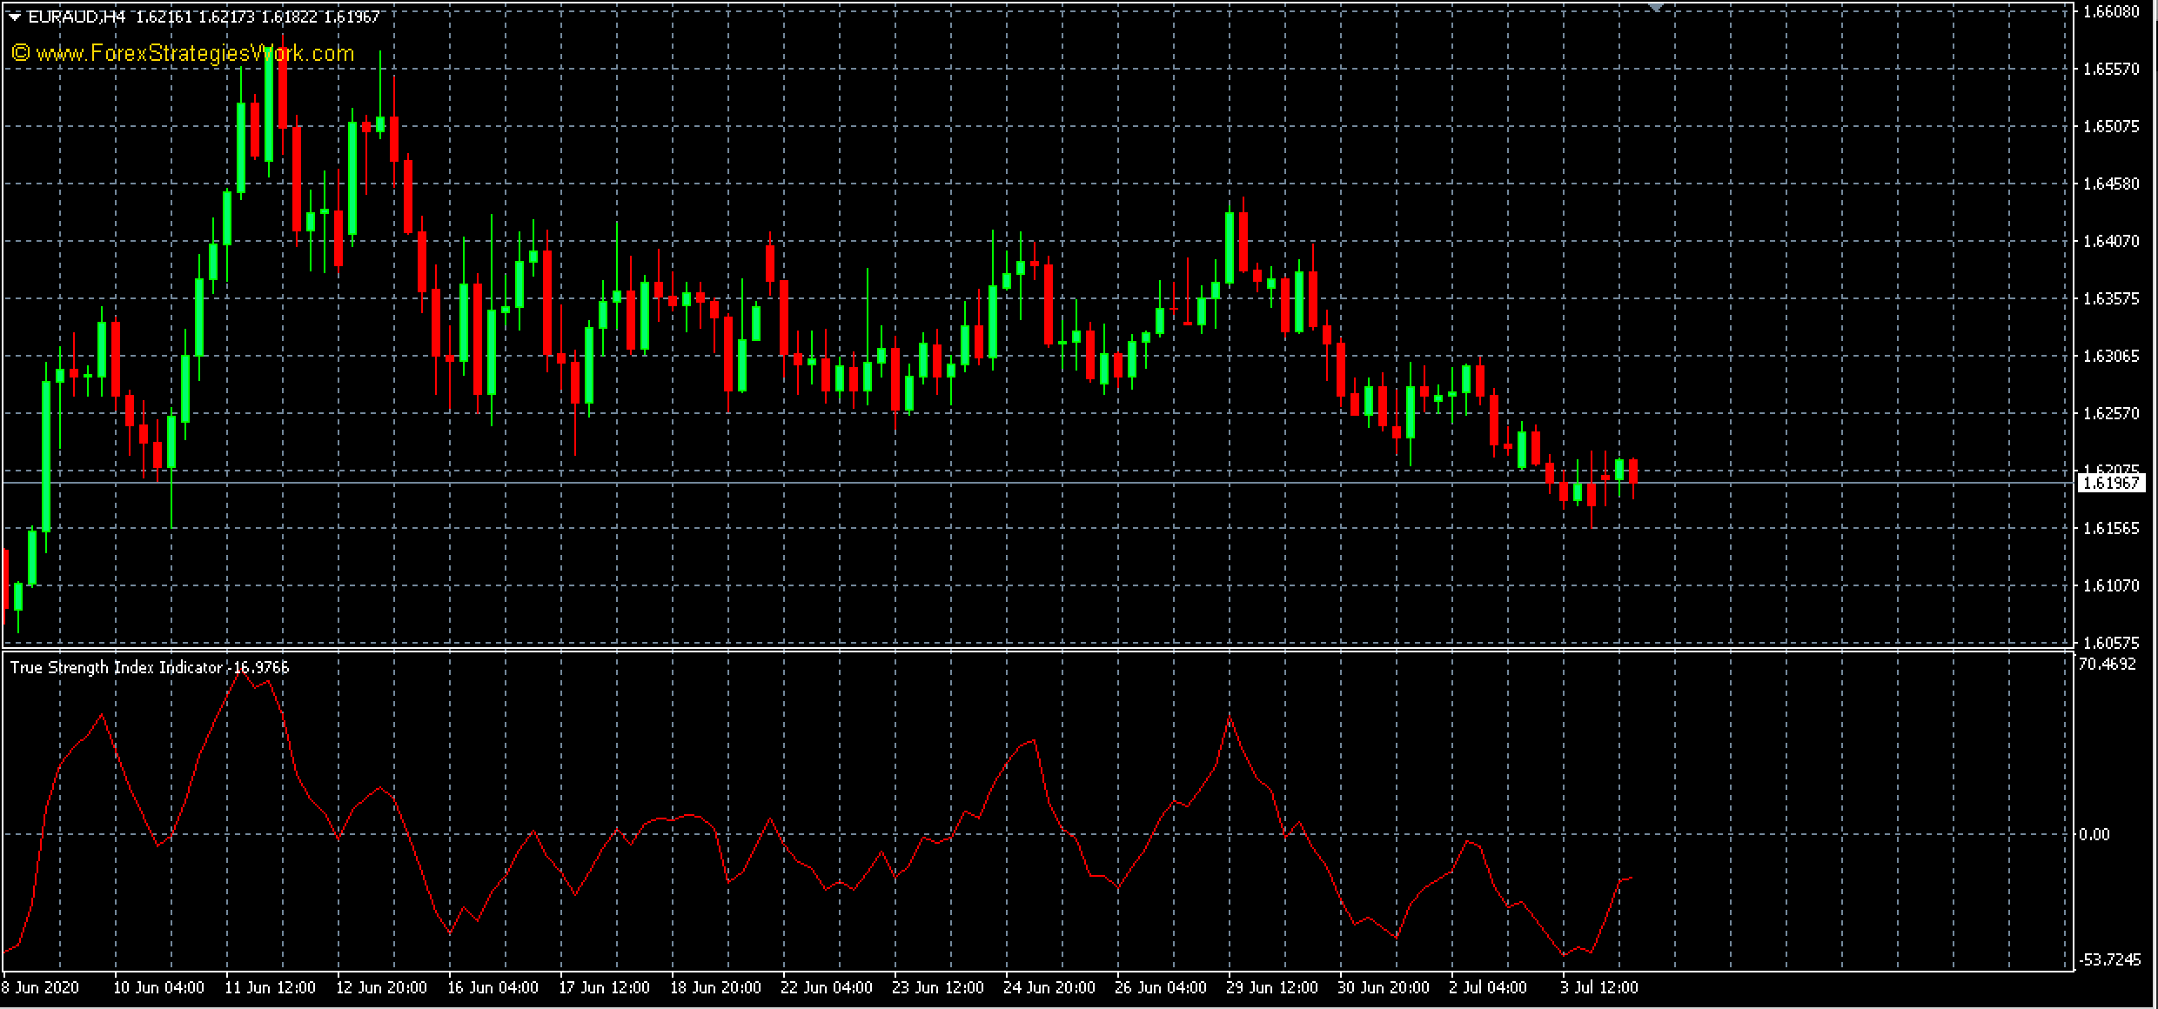Click the 24 Jun 20:00 time label
This screenshot has height=1009, width=2158.
pyautogui.click(x=1049, y=988)
